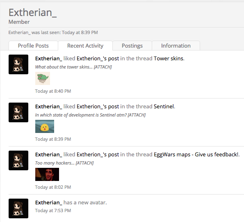Open the Postings tab
The image size is (244, 222).
pyautogui.click(x=132, y=46)
